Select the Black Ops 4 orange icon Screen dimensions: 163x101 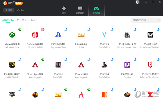104,95
